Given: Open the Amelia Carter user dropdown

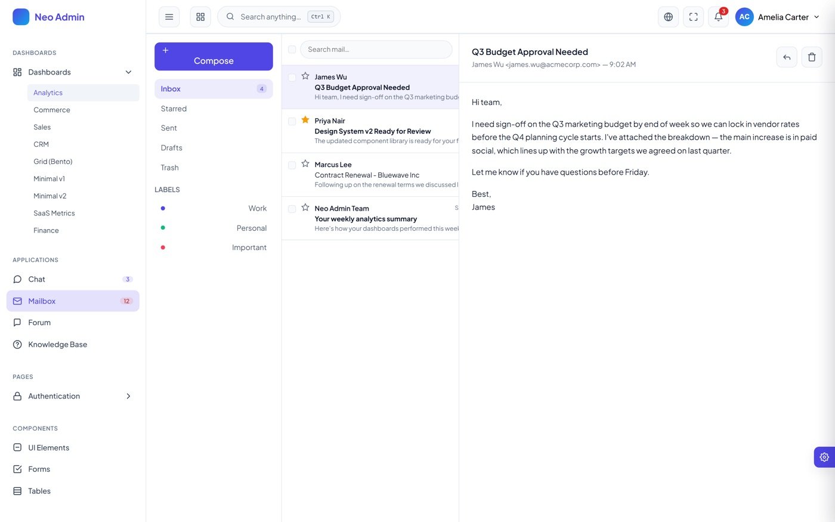Looking at the screenshot, I should [778, 17].
